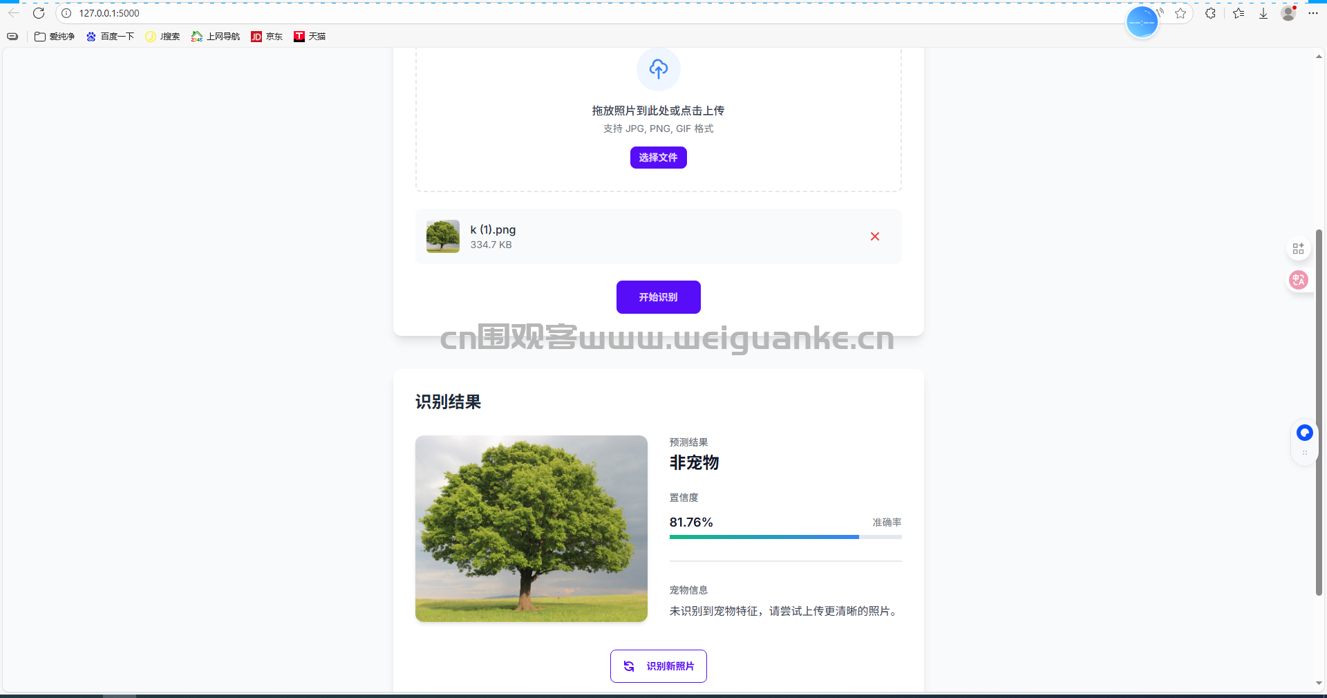Click the 81.76% confidence progress bar
The width and height of the screenshot is (1327, 698).
tap(785, 537)
